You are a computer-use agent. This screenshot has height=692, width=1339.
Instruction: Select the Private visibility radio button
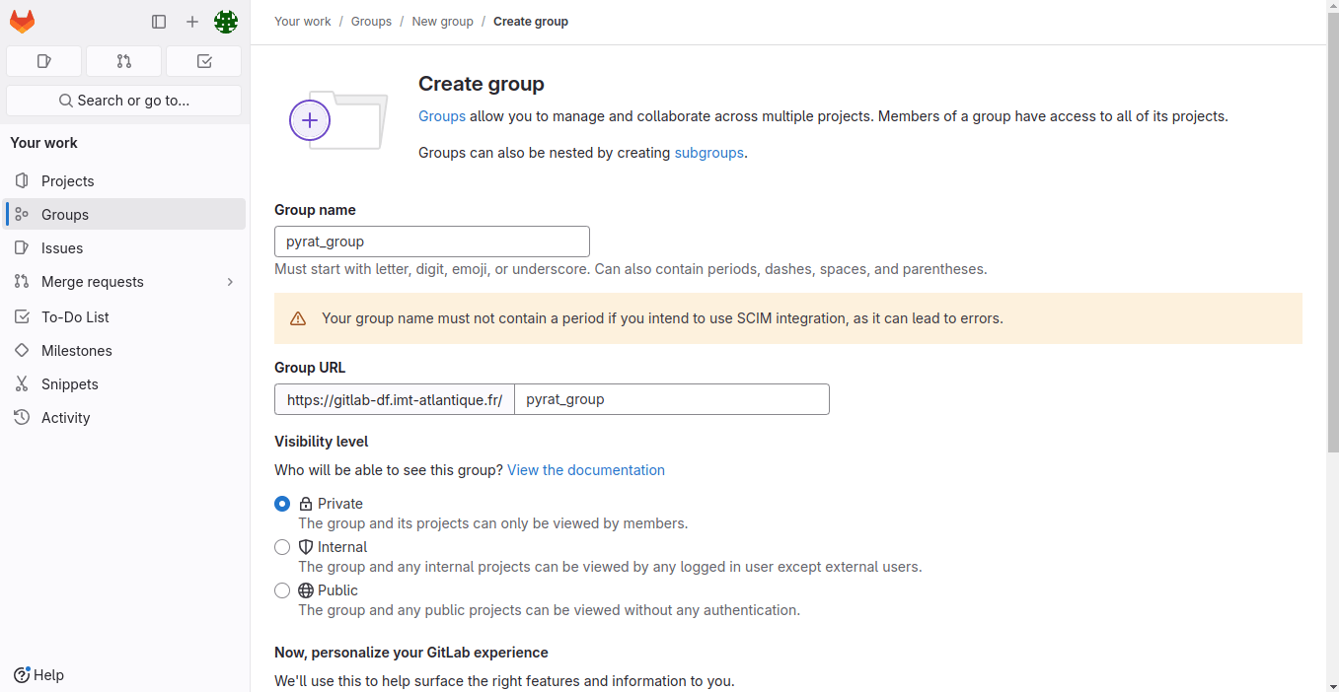click(x=282, y=504)
